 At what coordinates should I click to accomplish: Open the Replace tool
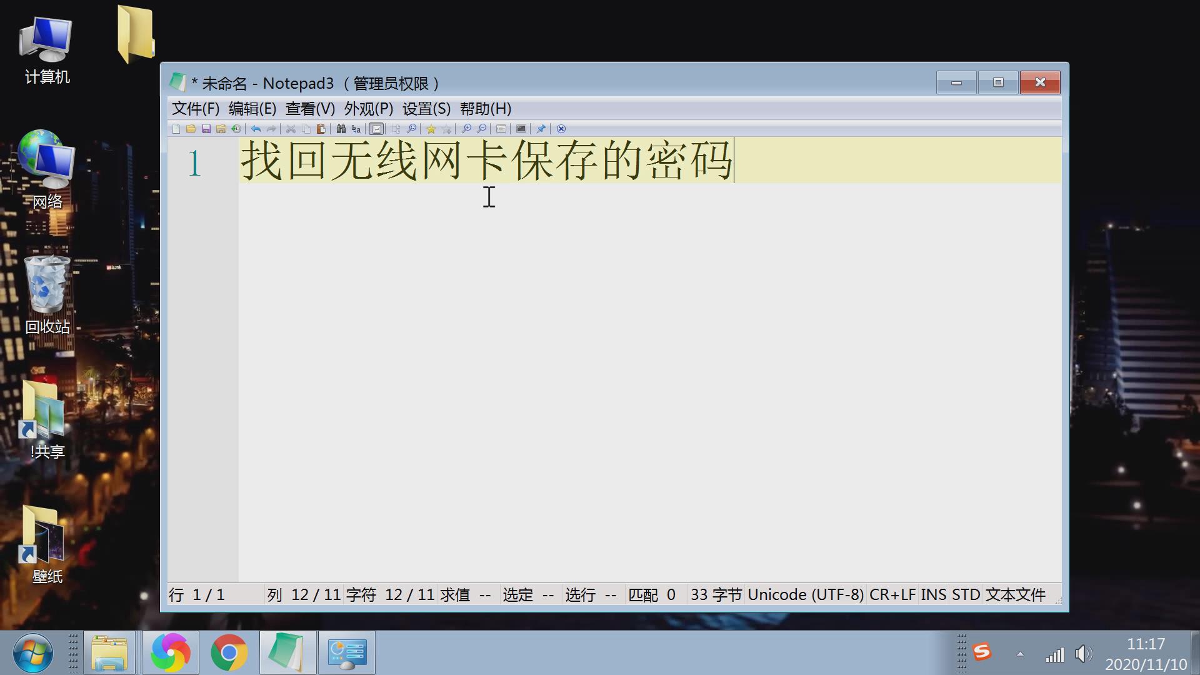click(356, 129)
